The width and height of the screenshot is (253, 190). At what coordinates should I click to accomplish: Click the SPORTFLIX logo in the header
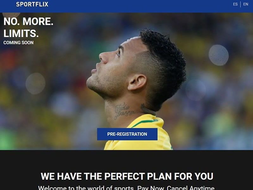(32, 4)
